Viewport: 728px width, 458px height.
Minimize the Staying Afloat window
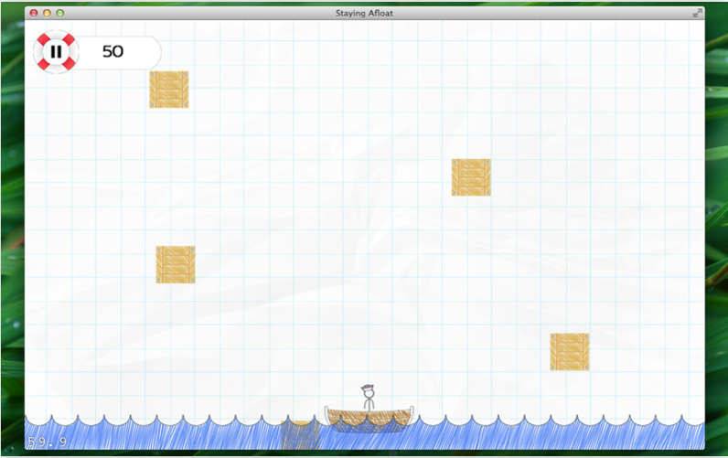(x=47, y=13)
